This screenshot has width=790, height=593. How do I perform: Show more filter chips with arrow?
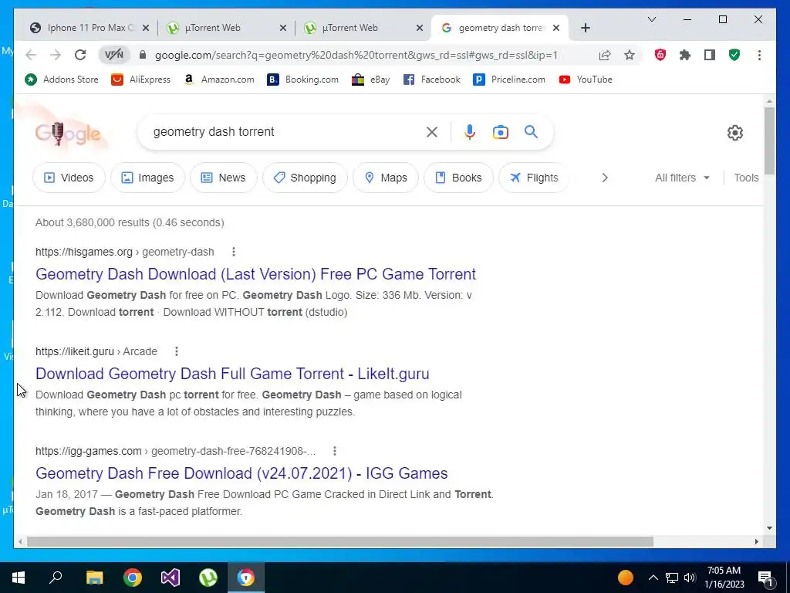(x=605, y=178)
